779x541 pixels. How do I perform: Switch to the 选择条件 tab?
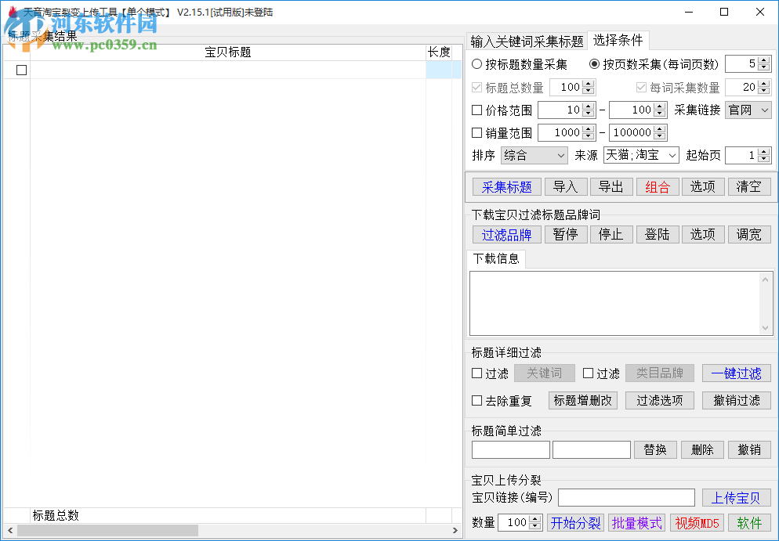tap(618, 39)
